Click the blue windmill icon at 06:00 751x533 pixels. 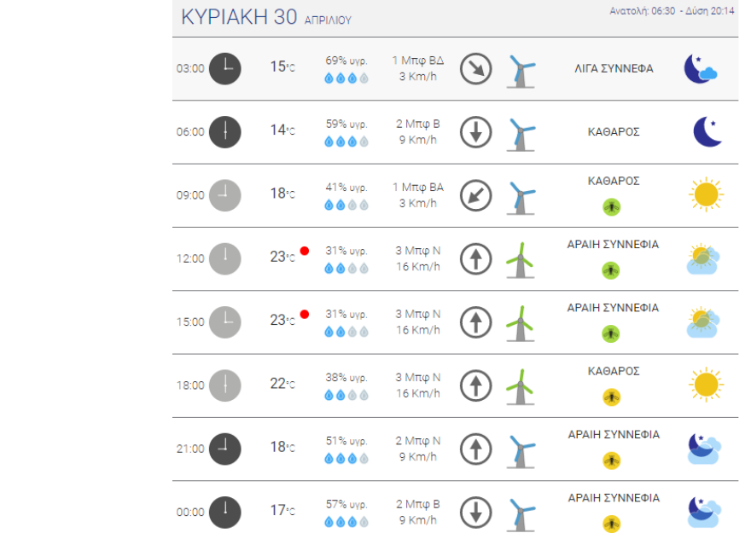tap(520, 133)
